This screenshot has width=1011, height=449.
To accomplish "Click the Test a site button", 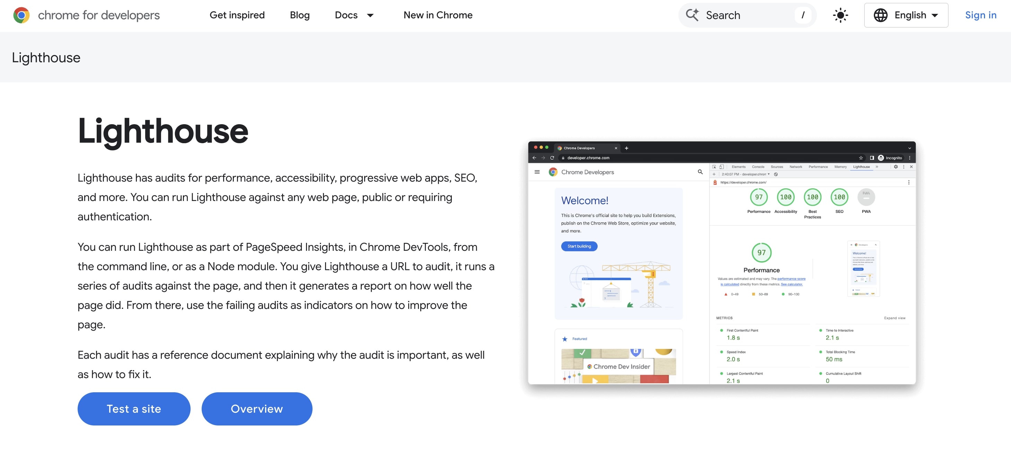I will tap(134, 409).
